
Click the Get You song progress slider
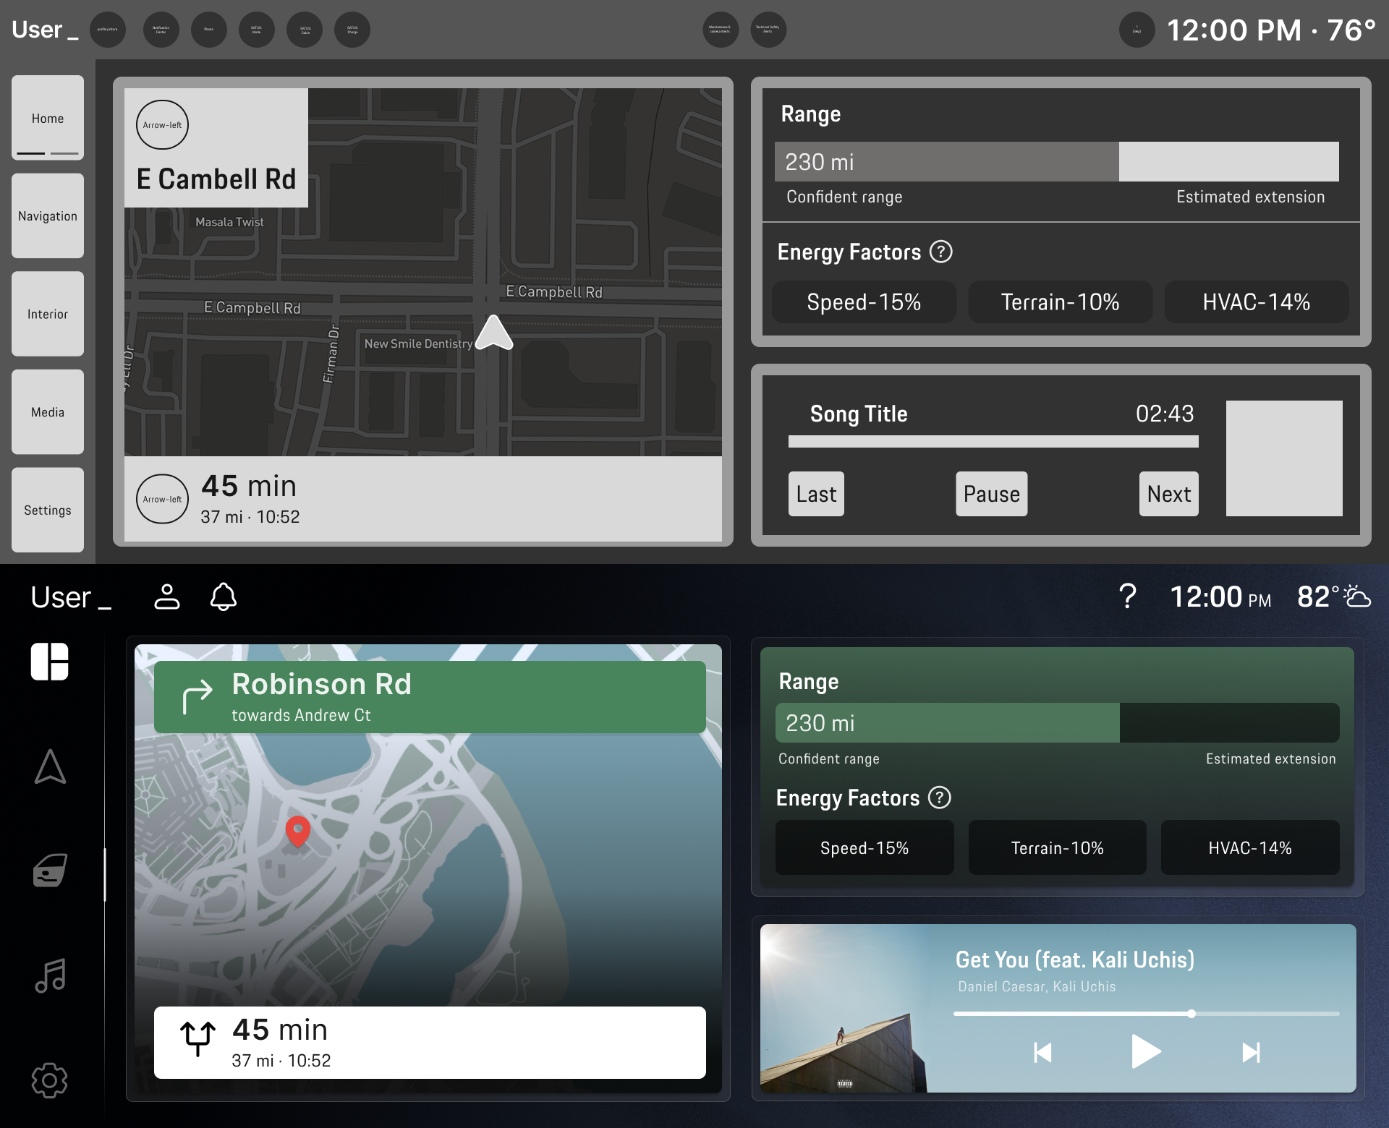[x=1146, y=1014]
